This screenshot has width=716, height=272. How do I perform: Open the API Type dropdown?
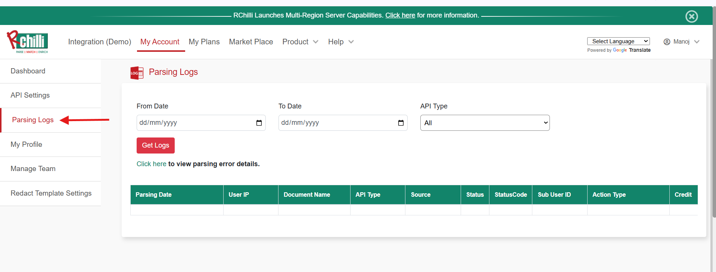pos(485,123)
